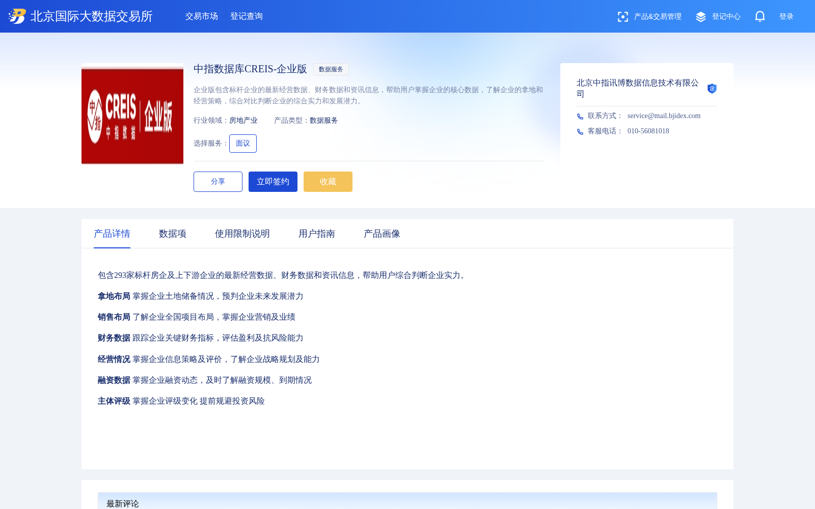Click the enterprise verified shield badge
Screen dimensions: 815x509
pyautogui.click(x=712, y=89)
